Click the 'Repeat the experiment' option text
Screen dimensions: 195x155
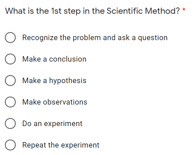(61, 145)
